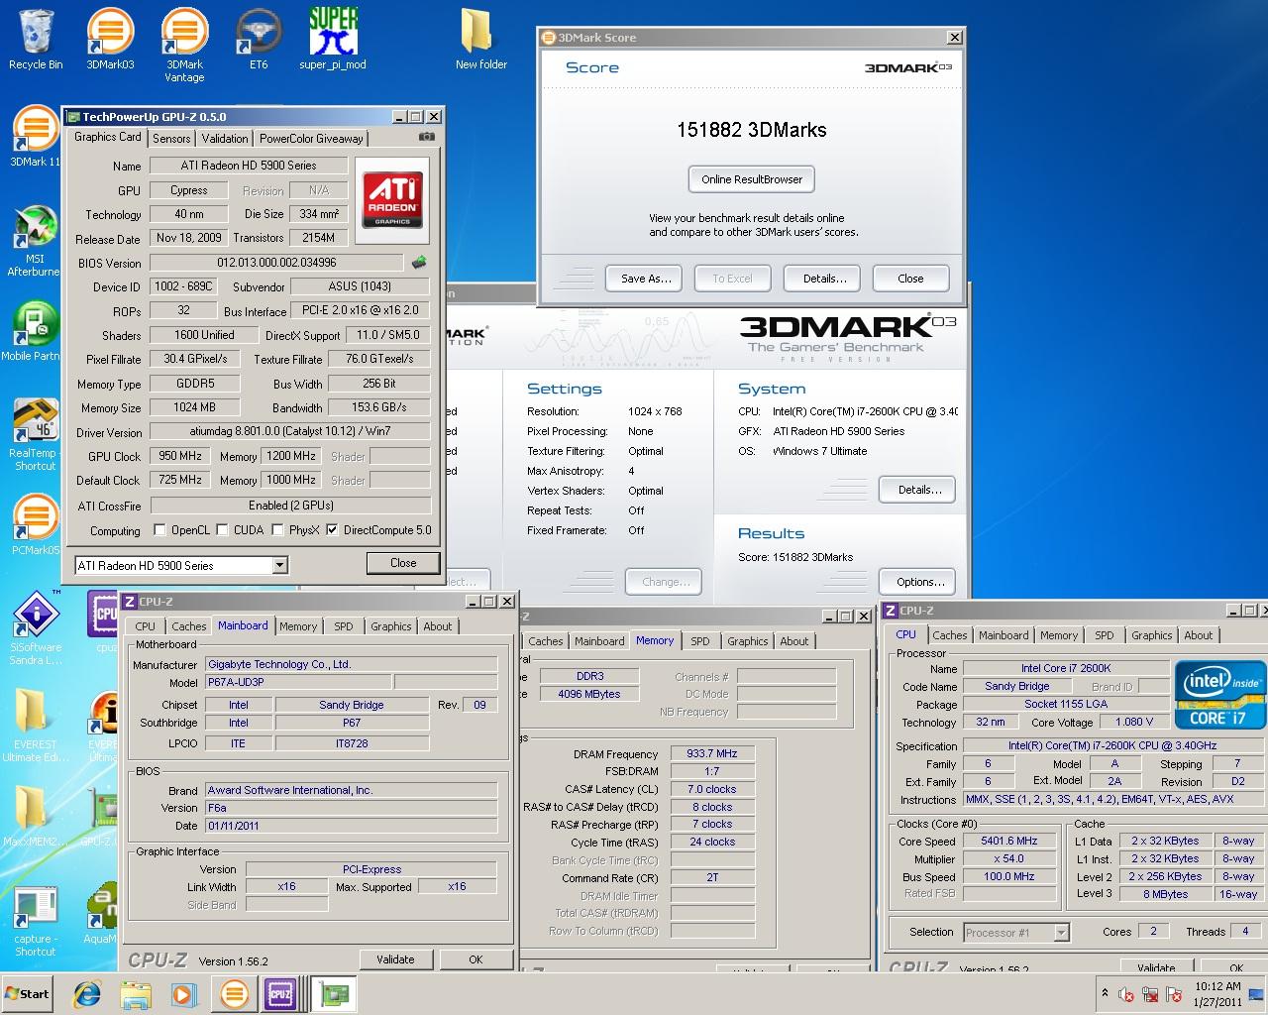Launch the 3DMark Vantage desktop shortcut
Viewport: 1268px width, 1015px height.
[184, 46]
